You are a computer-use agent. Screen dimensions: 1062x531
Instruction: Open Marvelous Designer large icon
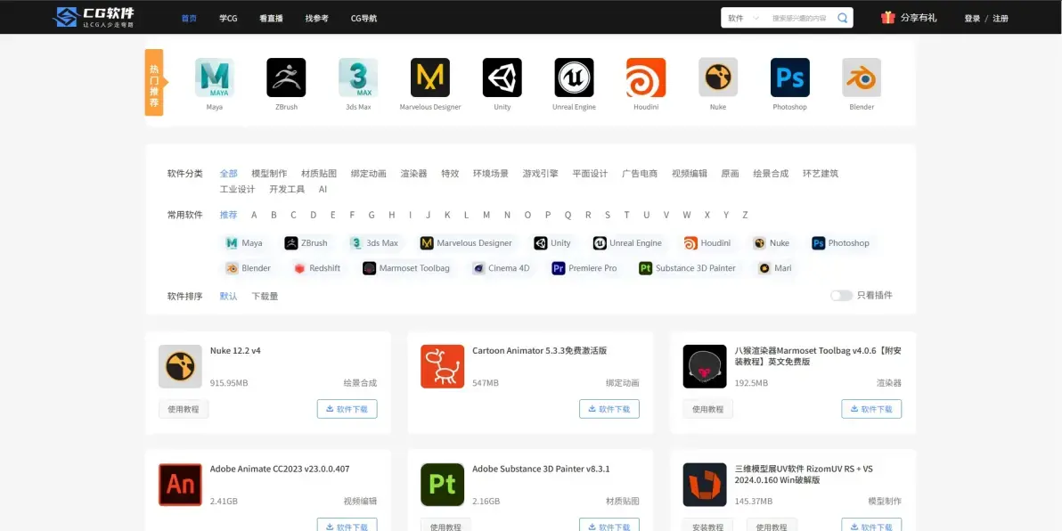click(430, 78)
